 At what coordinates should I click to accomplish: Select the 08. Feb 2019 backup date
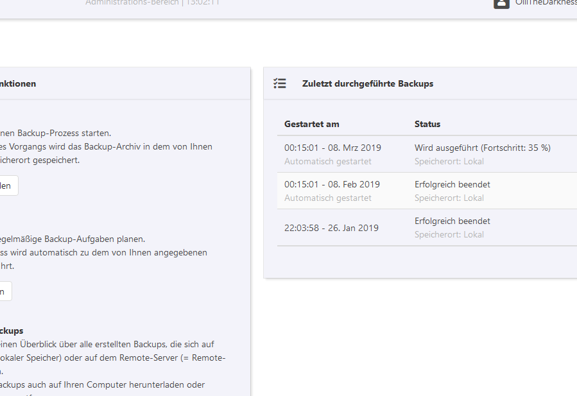pyautogui.click(x=332, y=184)
